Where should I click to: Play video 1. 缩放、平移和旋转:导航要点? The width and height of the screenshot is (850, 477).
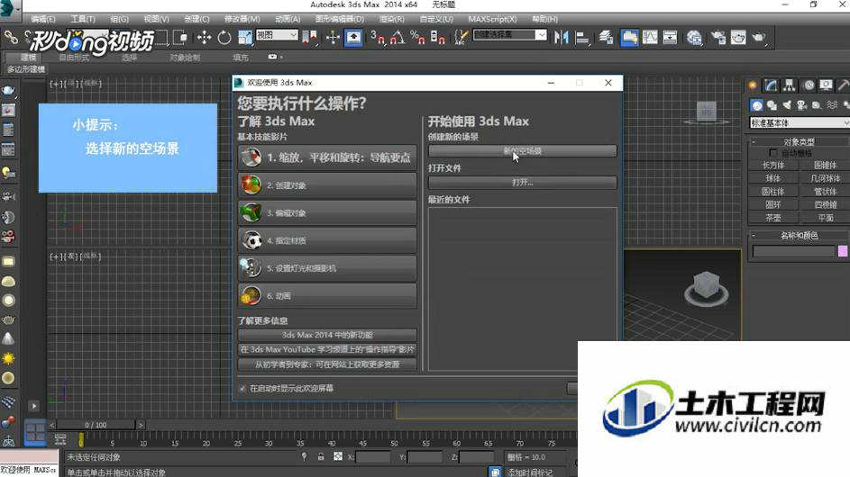pyautogui.click(x=327, y=157)
